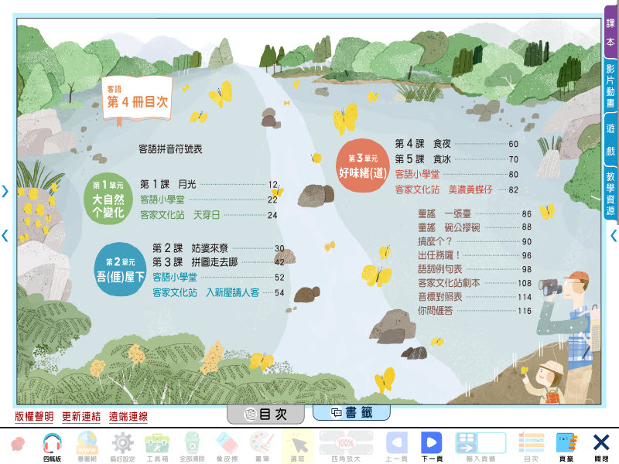
Task: Click the 更新連結 link
Action: (81, 416)
